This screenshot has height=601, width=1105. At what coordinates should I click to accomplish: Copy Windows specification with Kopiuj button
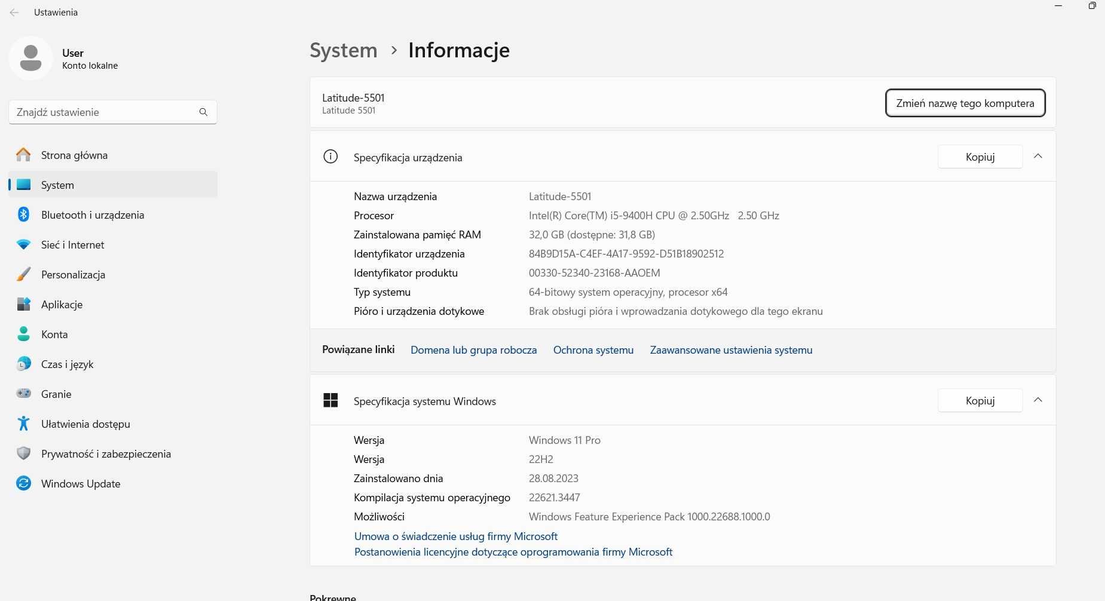pos(980,400)
